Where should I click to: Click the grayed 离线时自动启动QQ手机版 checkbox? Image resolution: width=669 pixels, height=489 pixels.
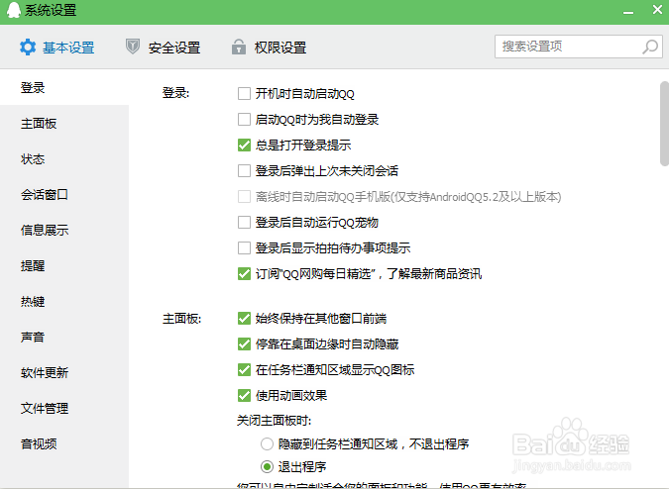(x=244, y=197)
